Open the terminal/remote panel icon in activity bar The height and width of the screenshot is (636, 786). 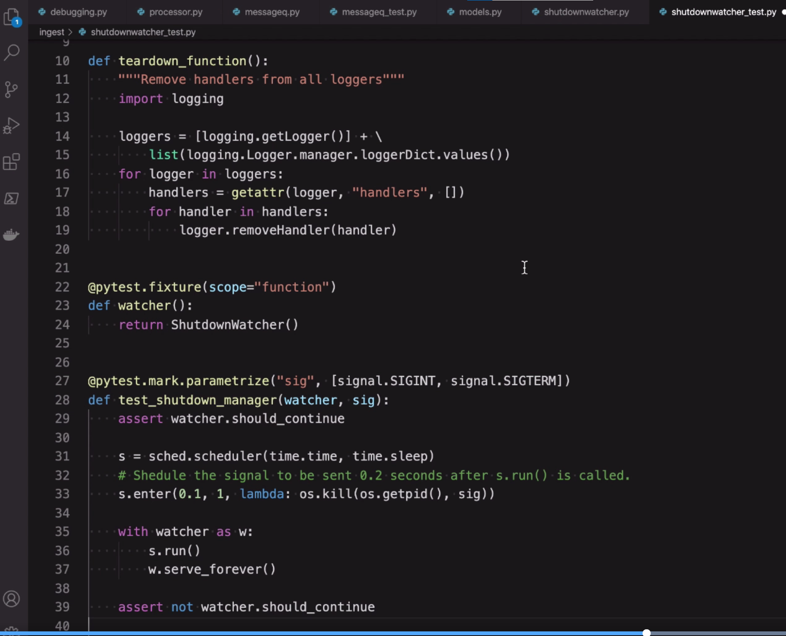click(12, 198)
